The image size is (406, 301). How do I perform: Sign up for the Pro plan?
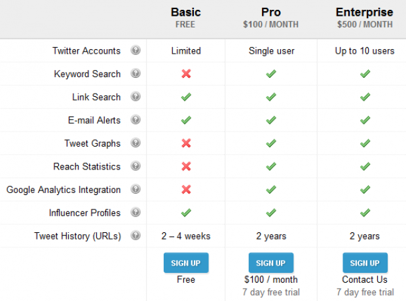tap(271, 263)
